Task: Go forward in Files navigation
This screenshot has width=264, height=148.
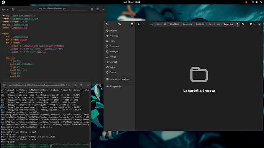Action: click(144, 24)
